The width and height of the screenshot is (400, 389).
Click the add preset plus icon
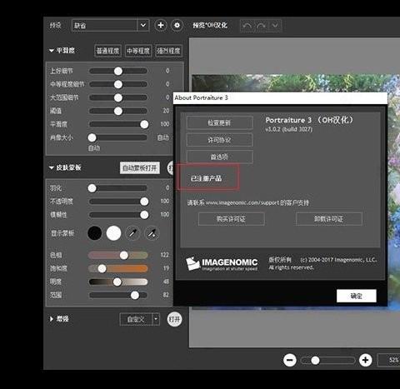pyautogui.click(x=161, y=26)
